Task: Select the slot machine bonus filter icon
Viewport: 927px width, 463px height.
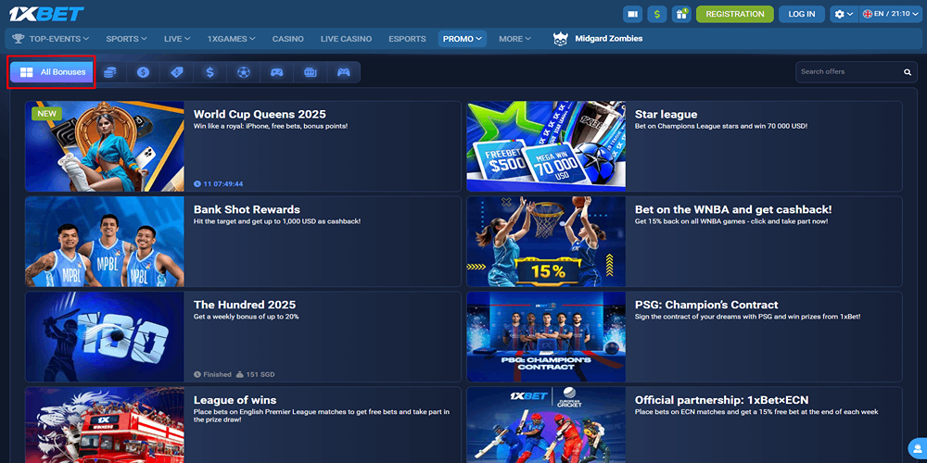Action: pyautogui.click(x=310, y=72)
